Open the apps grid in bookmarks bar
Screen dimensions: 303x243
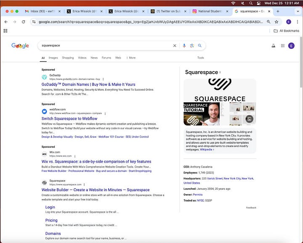point(5,31)
